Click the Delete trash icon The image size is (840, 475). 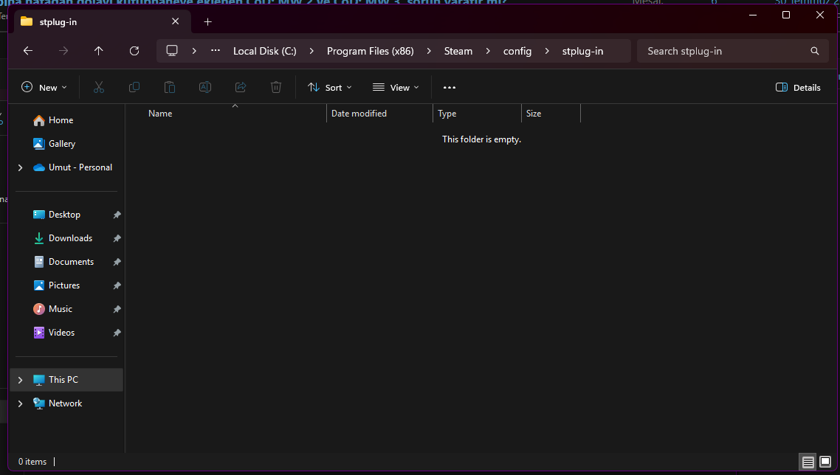[x=276, y=87]
